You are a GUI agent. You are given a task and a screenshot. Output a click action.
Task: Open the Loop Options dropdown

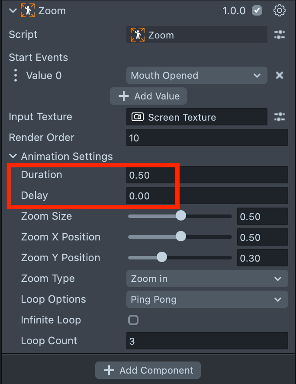(x=207, y=299)
